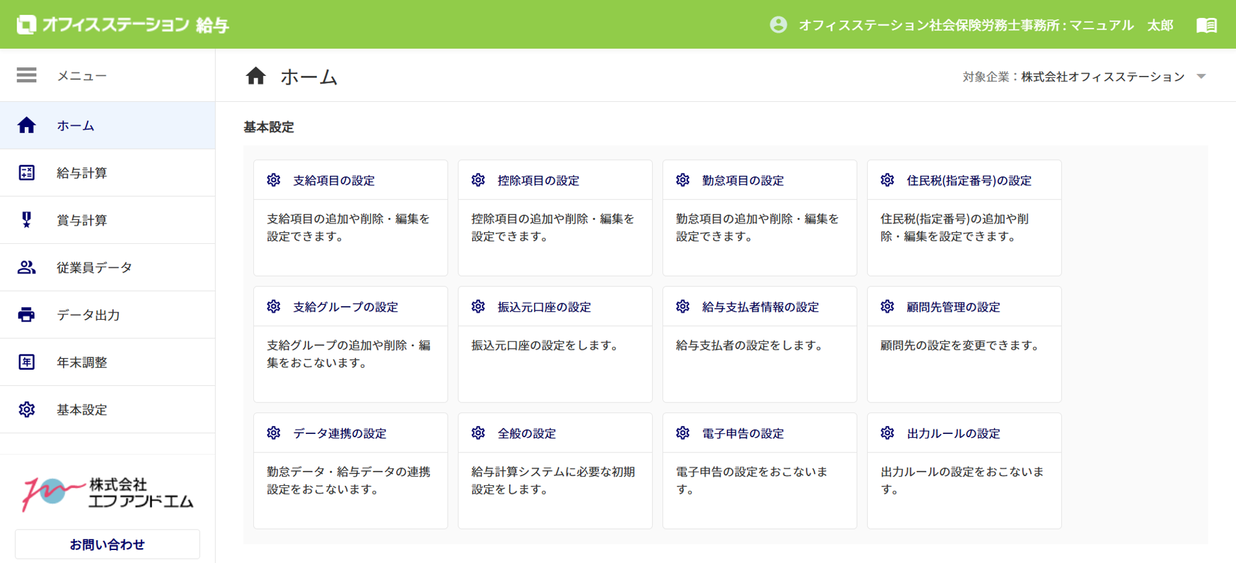Viewport: 1236px width, 563px height.
Task: Click the user name マニュアル 太郎 in header
Action: pos(1121,25)
